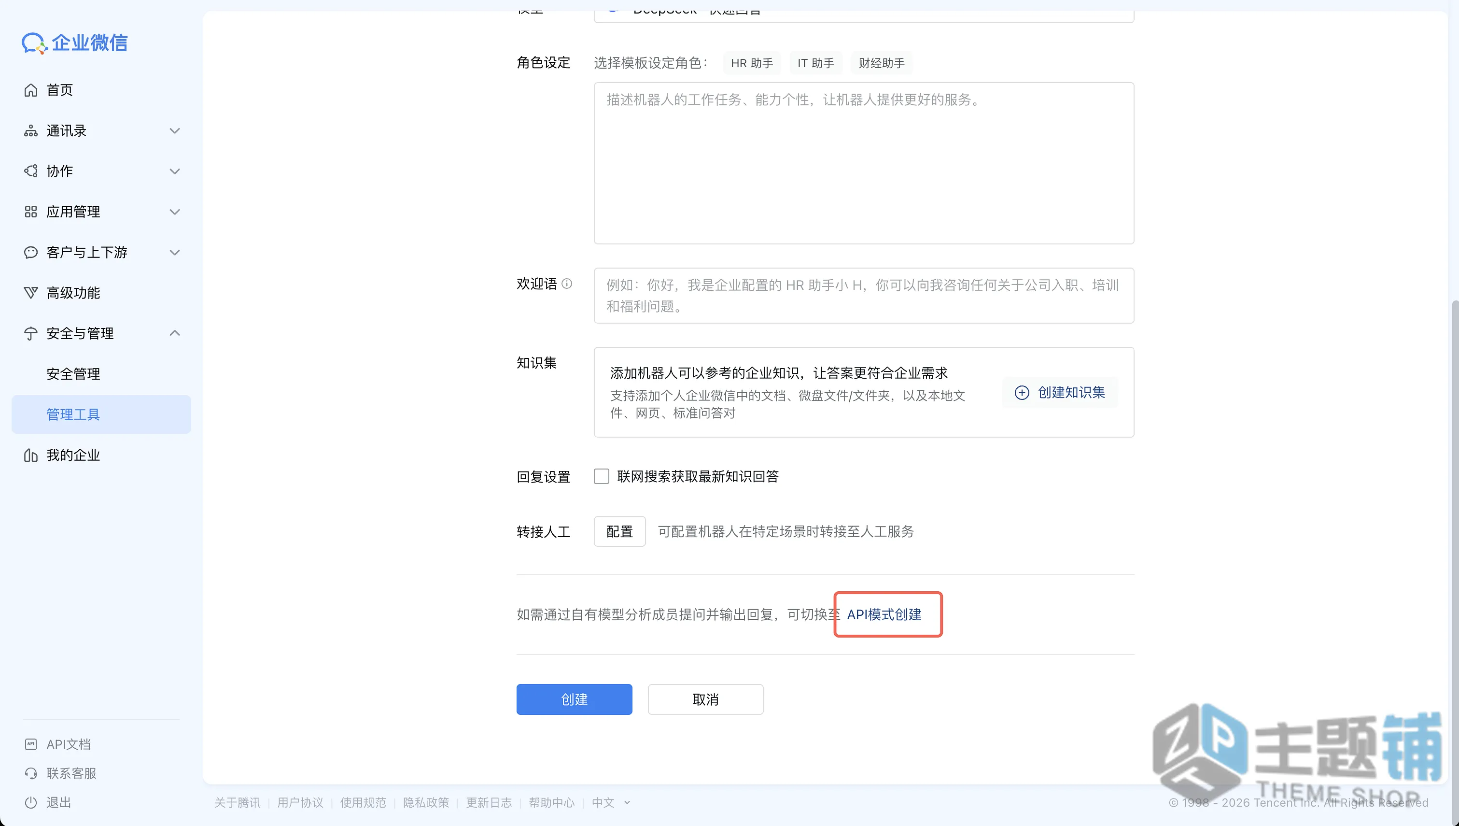Viewport: 1459px width, 826px height.
Task: Open the 更新日志 footer link
Action: [x=489, y=803]
